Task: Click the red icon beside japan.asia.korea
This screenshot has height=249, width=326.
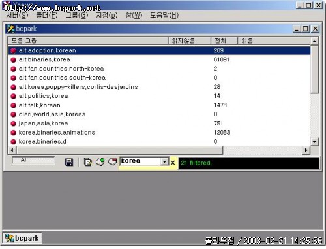Action: coord(14,124)
